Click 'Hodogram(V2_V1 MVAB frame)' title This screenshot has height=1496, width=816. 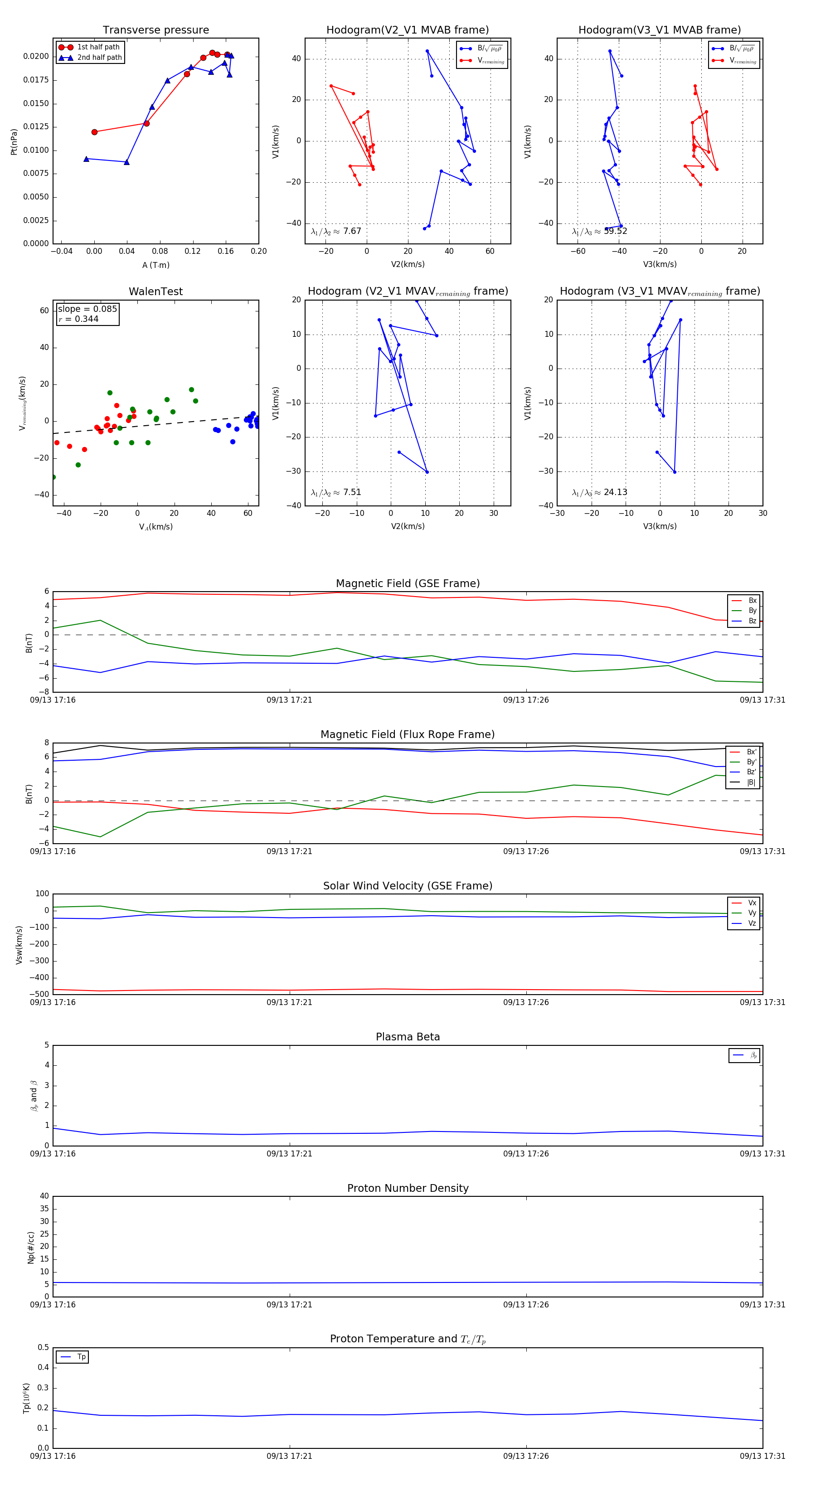click(x=407, y=30)
